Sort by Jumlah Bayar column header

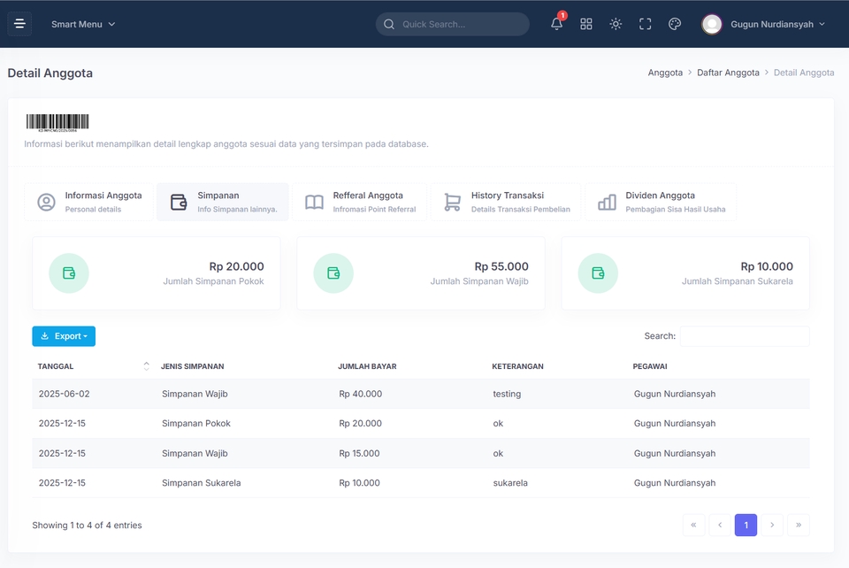[367, 366]
